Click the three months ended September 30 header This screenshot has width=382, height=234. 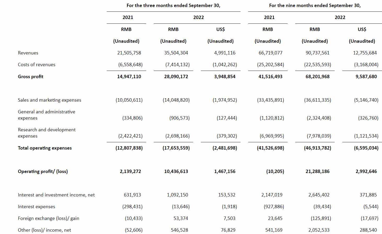[173, 5]
